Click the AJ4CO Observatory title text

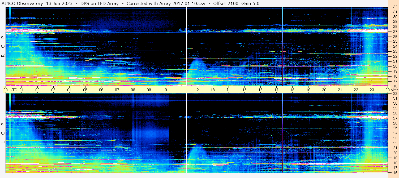23,3
